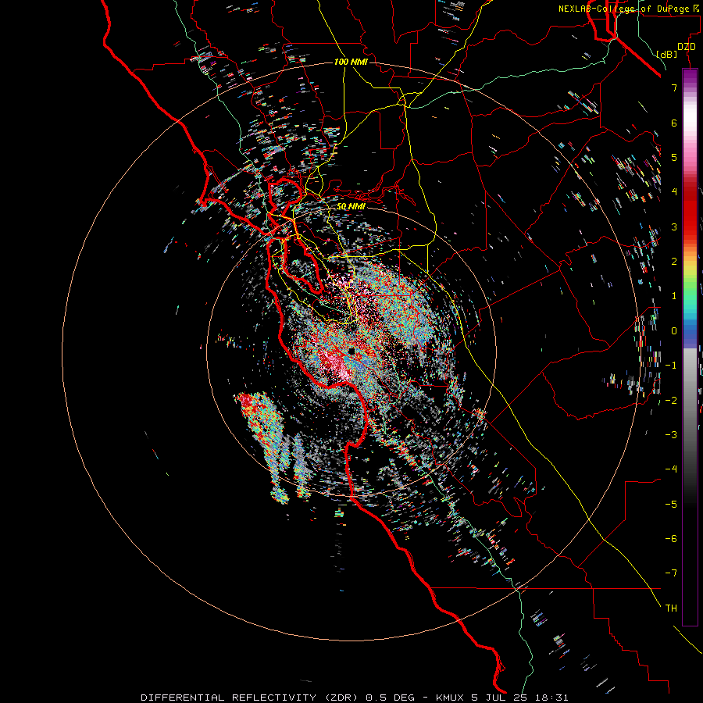Click the "[dB]" unit label
Image resolution: width=703 pixels, height=703 pixels.
(667, 54)
